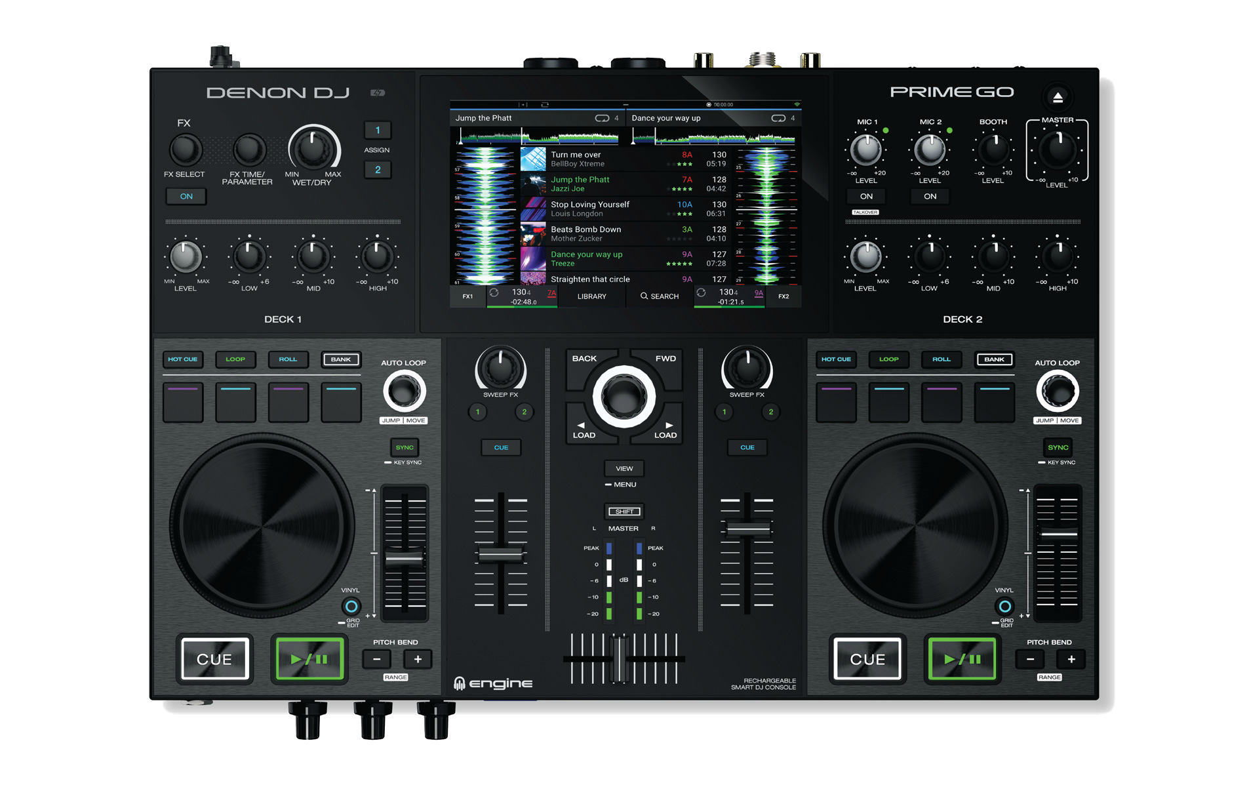Viewport: 1249px width, 787px height.
Task: Open the LIBRARY tab on the touchscreen
Action: 591,296
